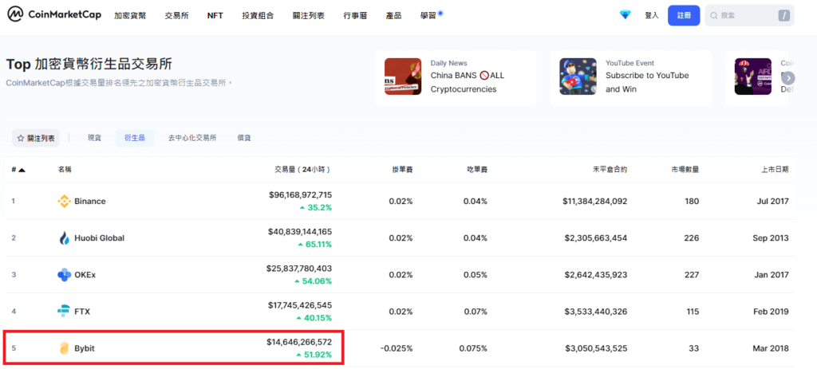Click Bybit 51.92% volume change
817x369 pixels.
313,355
